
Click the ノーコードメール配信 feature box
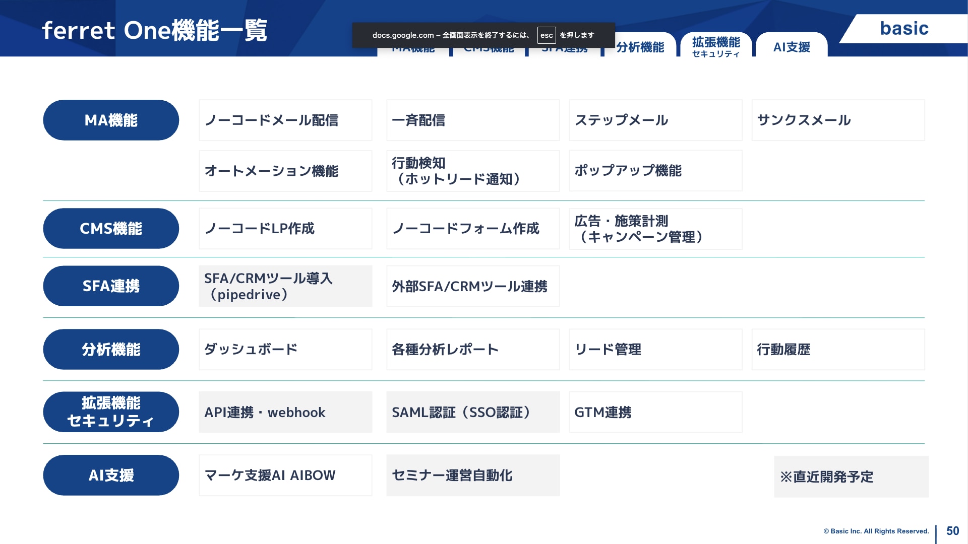click(285, 120)
